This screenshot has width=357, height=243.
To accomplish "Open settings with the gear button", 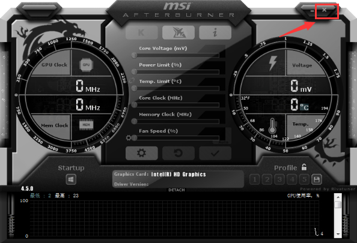I will pos(142,153).
